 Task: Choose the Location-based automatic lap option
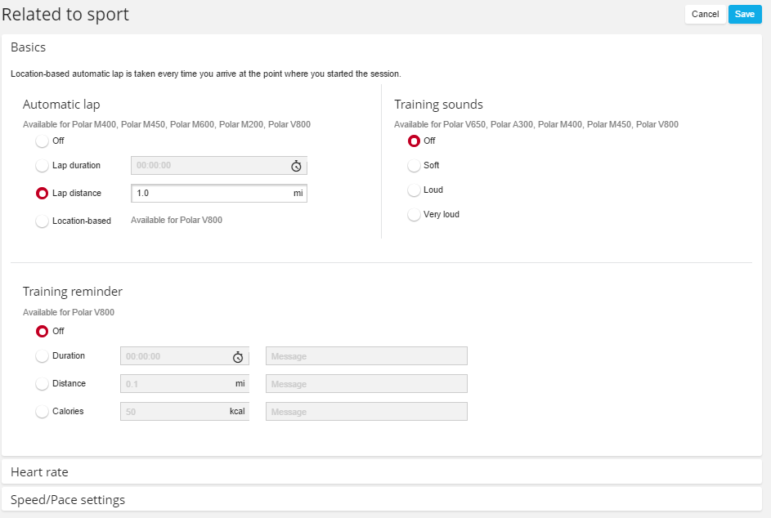(x=43, y=221)
